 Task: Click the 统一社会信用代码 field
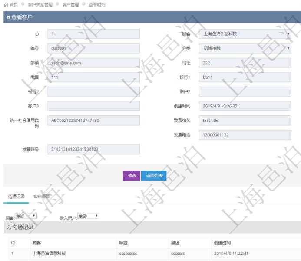tap(94, 120)
